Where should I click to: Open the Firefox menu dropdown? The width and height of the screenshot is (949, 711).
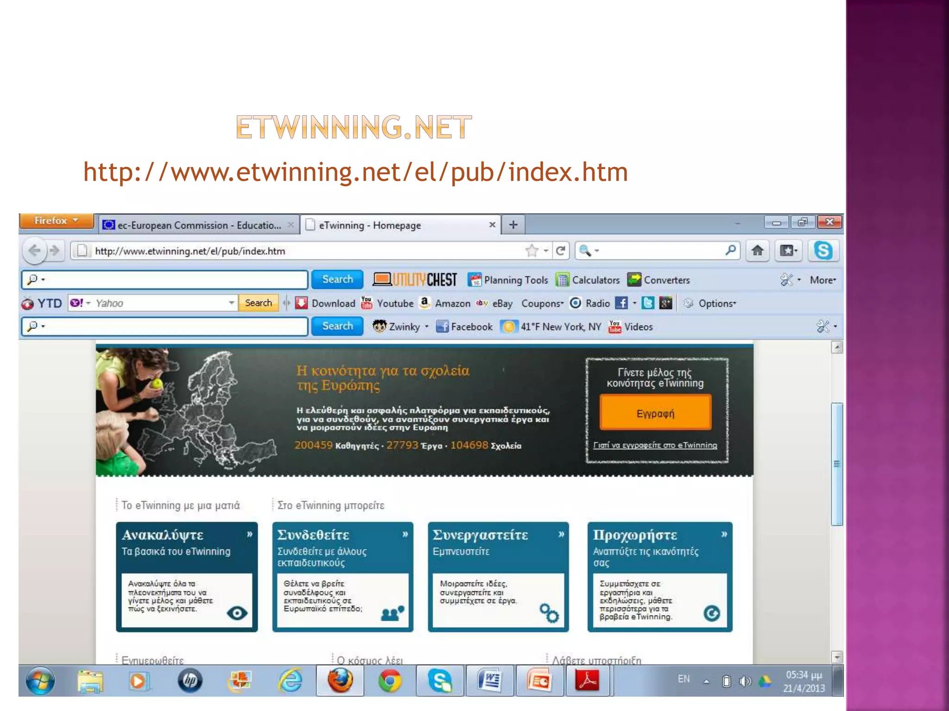point(57,221)
